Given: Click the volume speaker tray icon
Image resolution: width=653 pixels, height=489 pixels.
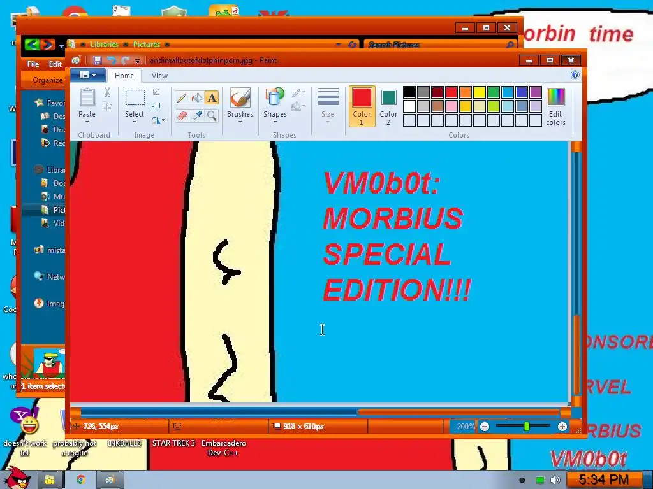Looking at the screenshot, I should coord(555,480).
